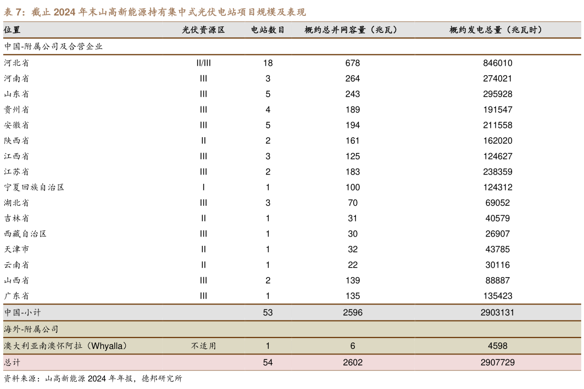The width and height of the screenshot is (584, 389).
Task: Click the '光伏资源区' column header
Action: pyautogui.click(x=203, y=30)
